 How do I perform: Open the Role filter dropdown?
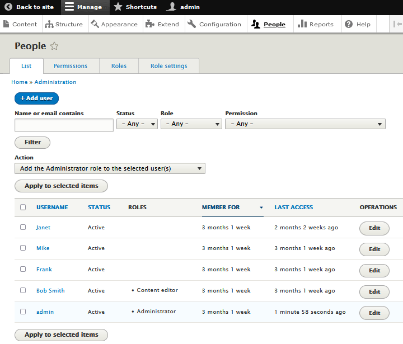click(x=191, y=124)
